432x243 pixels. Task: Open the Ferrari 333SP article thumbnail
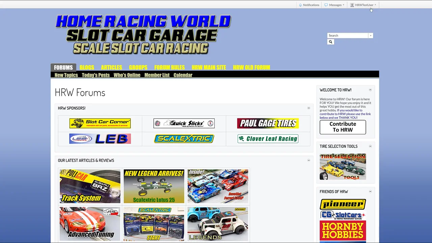click(218, 186)
